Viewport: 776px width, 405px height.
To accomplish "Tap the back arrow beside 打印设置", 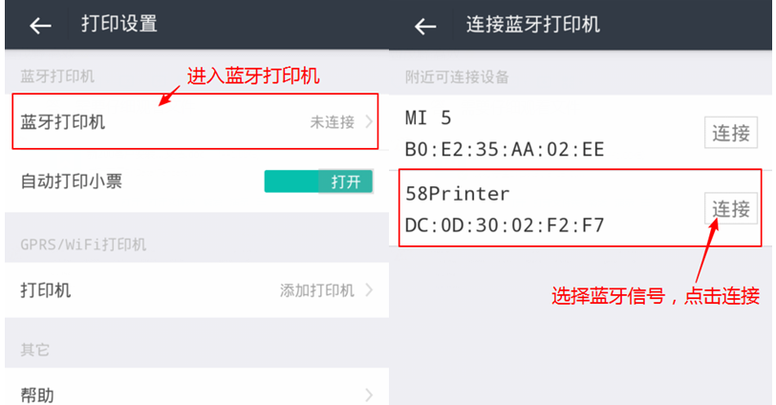I will [40, 26].
